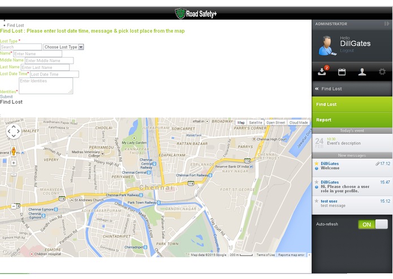Viewport: 393px width, 279px height.
Task: Open the DillGates Welcome message
Action: [352, 168]
